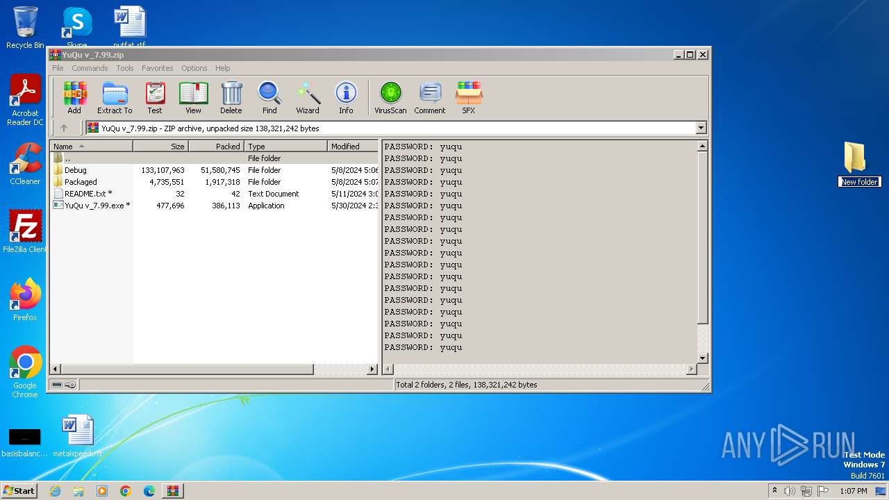The image size is (889, 500).
Task: Open the Extract To tool
Action: click(115, 98)
